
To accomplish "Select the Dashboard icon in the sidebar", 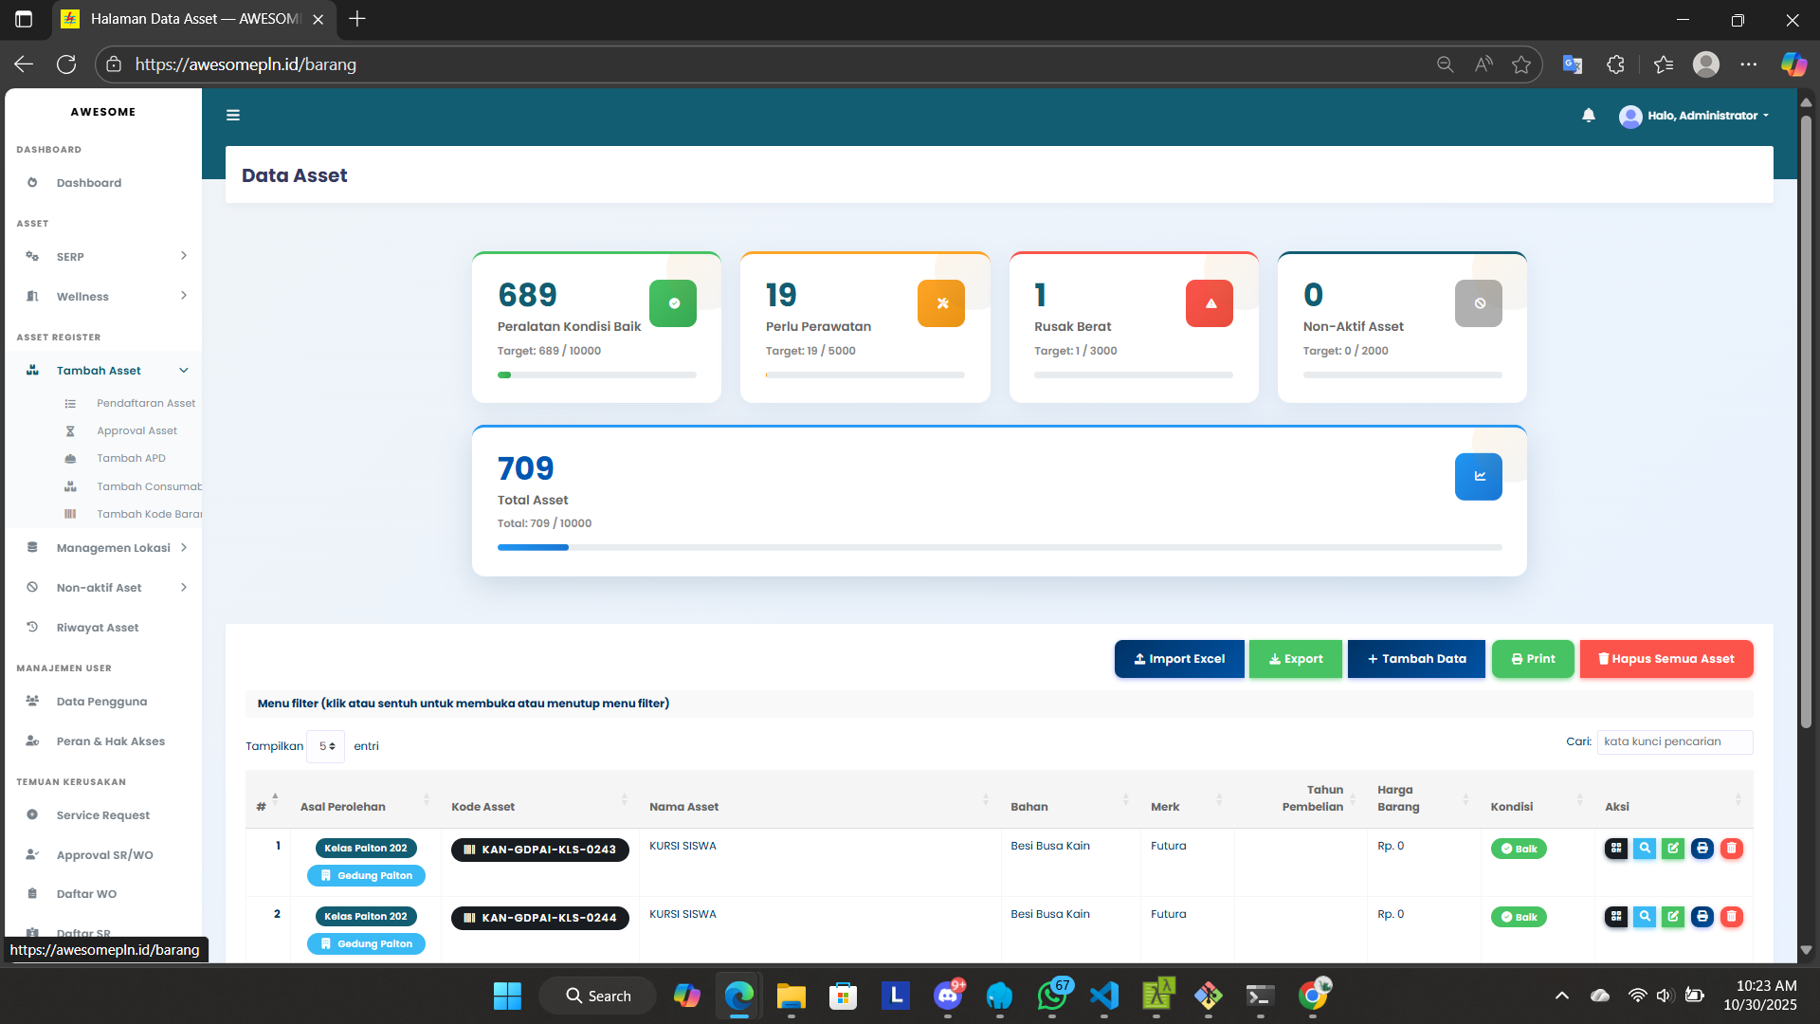I will 32,182.
